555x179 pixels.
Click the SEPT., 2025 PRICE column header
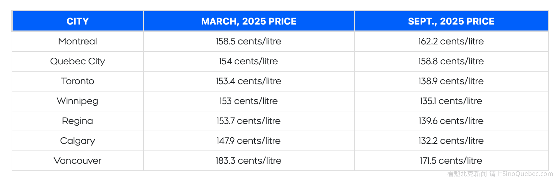click(x=451, y=21)
